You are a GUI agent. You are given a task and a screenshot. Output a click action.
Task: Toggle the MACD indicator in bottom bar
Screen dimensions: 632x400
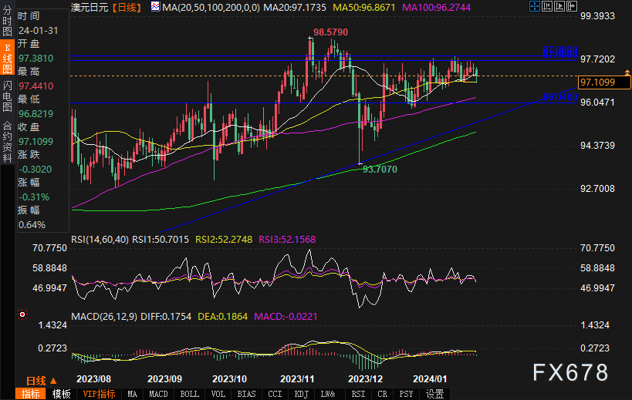pyautogui.click(x=158, y=394)
